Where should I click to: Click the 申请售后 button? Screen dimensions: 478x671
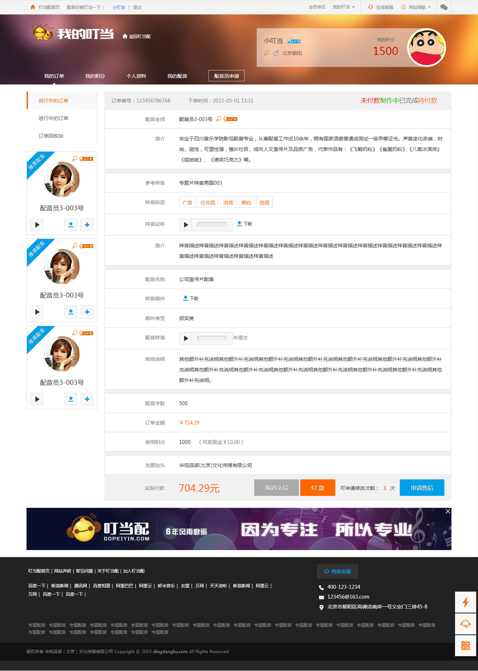pyautogui.click(x=422, y=488)
